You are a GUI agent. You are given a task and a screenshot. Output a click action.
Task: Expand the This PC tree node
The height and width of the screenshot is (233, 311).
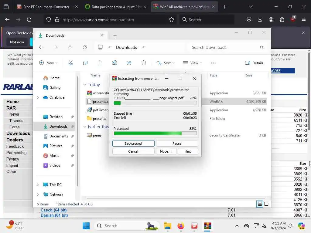point(38,185)
